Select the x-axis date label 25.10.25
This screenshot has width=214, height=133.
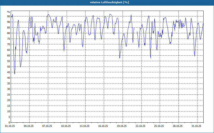click(159, 126)
